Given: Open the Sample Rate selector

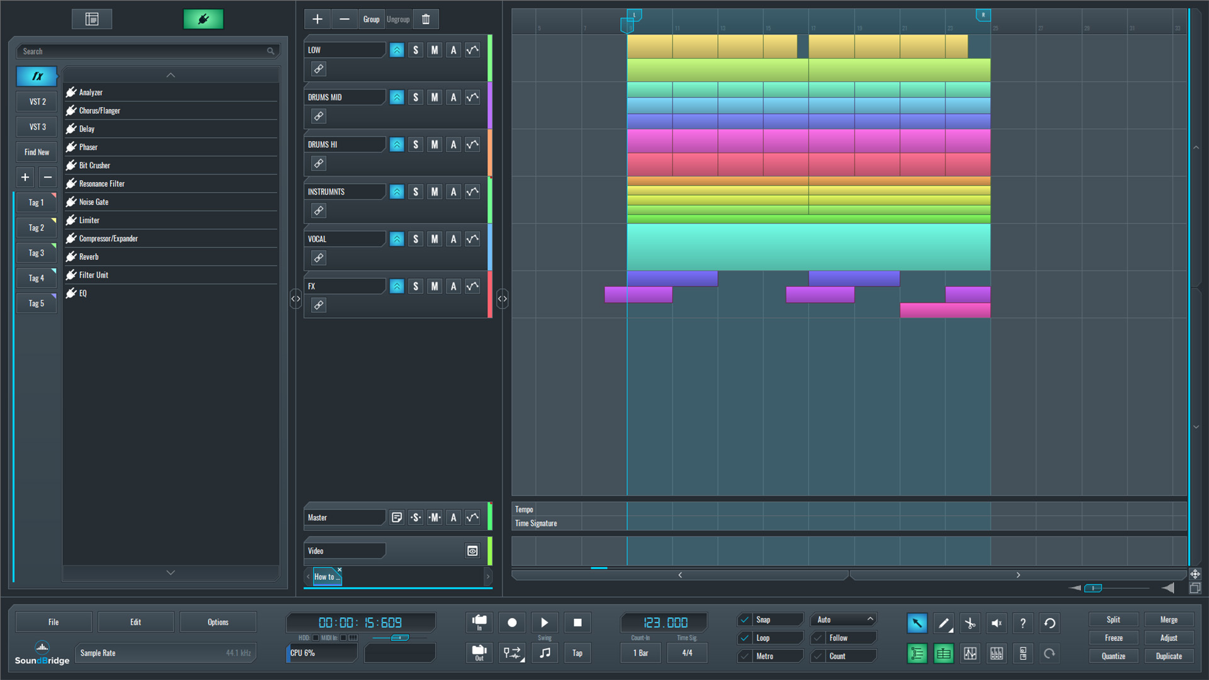Looking at the screenshot, I should [166, 653].
